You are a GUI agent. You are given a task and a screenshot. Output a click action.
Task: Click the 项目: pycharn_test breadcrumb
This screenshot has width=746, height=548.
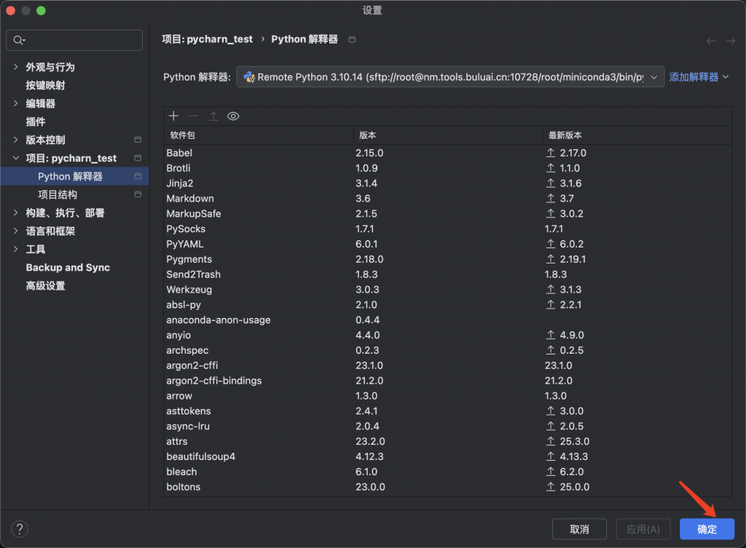point(207,39)
